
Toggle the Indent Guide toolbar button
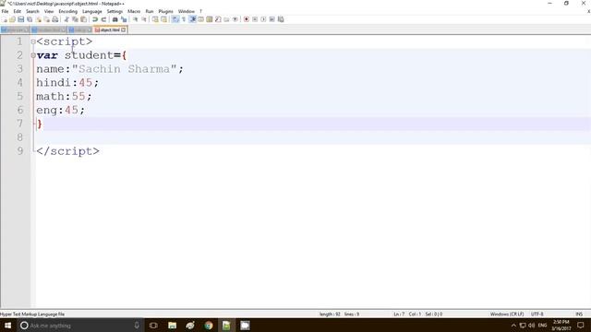[x=192, y=19]
